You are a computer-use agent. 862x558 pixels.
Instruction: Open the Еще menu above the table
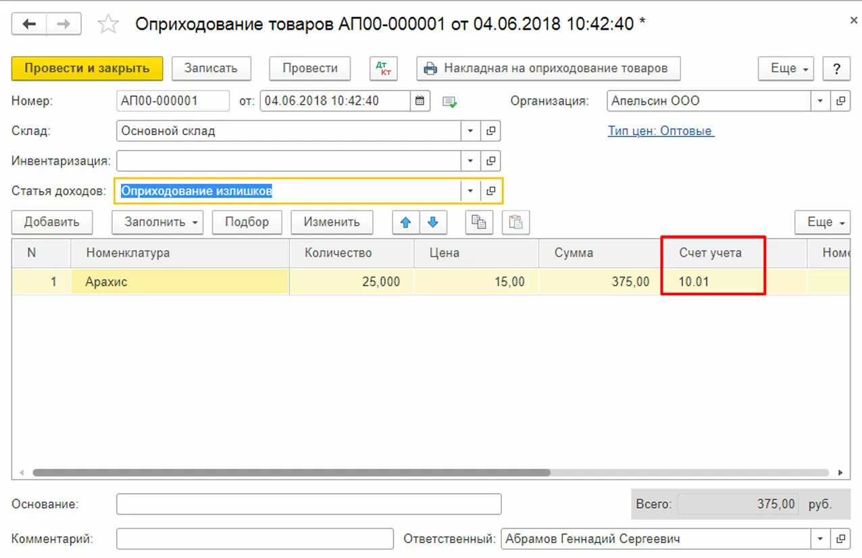click(822, 222)
